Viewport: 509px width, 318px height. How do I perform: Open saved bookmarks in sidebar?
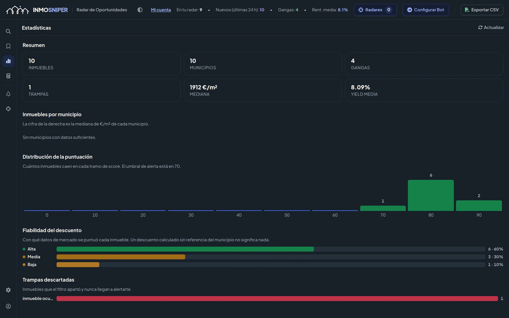click(8, 46)
